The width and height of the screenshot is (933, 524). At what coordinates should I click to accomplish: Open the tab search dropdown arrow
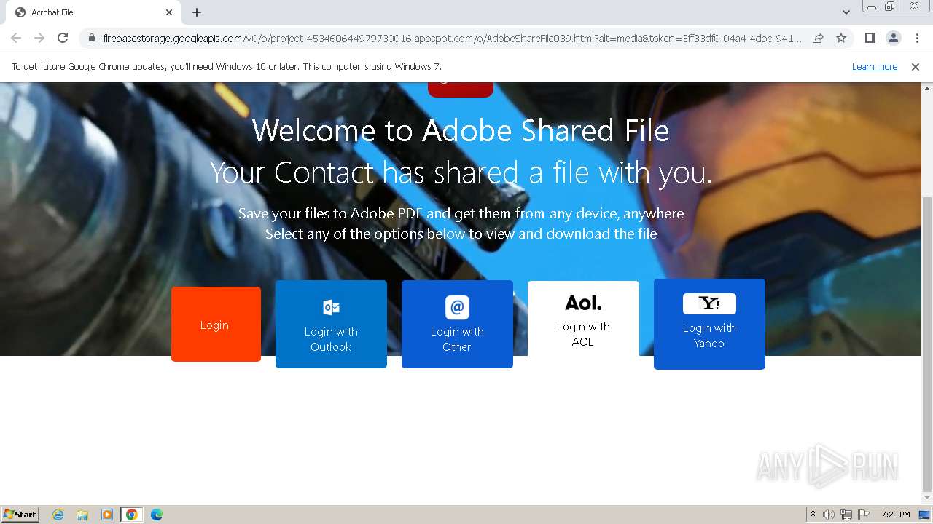846,12
